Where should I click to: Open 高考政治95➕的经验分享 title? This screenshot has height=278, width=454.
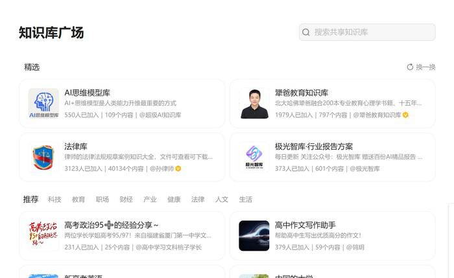point(112,225)
